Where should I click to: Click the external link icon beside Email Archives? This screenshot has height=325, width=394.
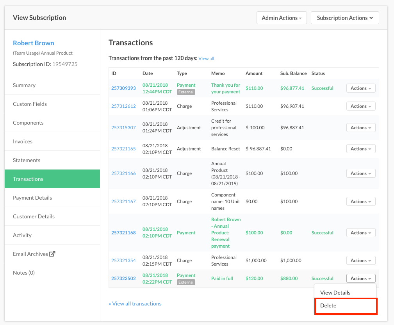pyautogui.click(x=52, y=254)
